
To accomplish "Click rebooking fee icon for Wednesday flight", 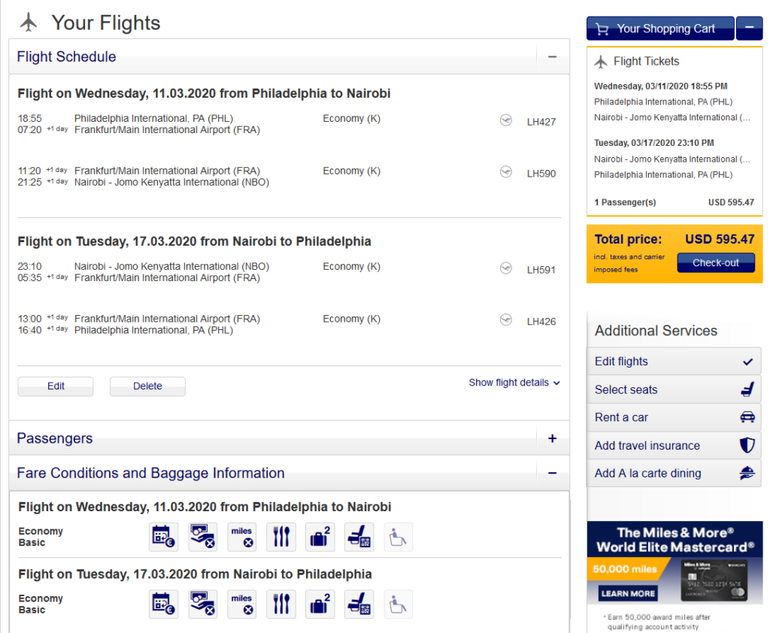I will [163, 537].
